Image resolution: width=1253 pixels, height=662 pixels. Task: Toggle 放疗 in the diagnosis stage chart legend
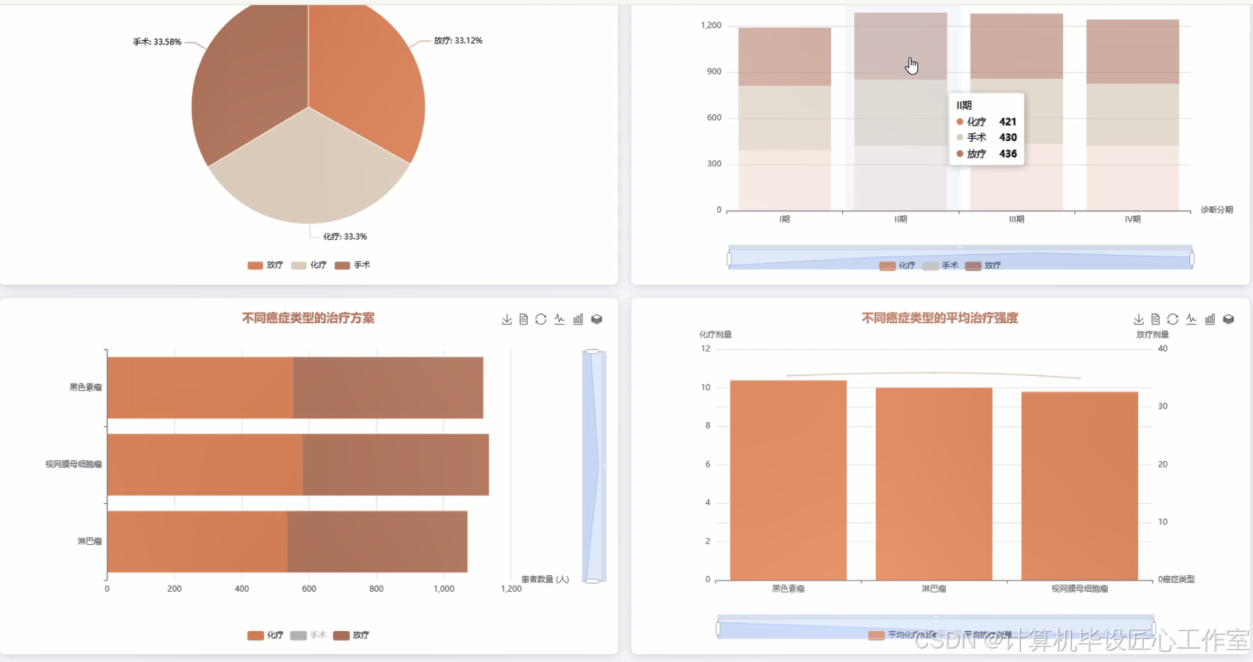(x=983, y=266)
